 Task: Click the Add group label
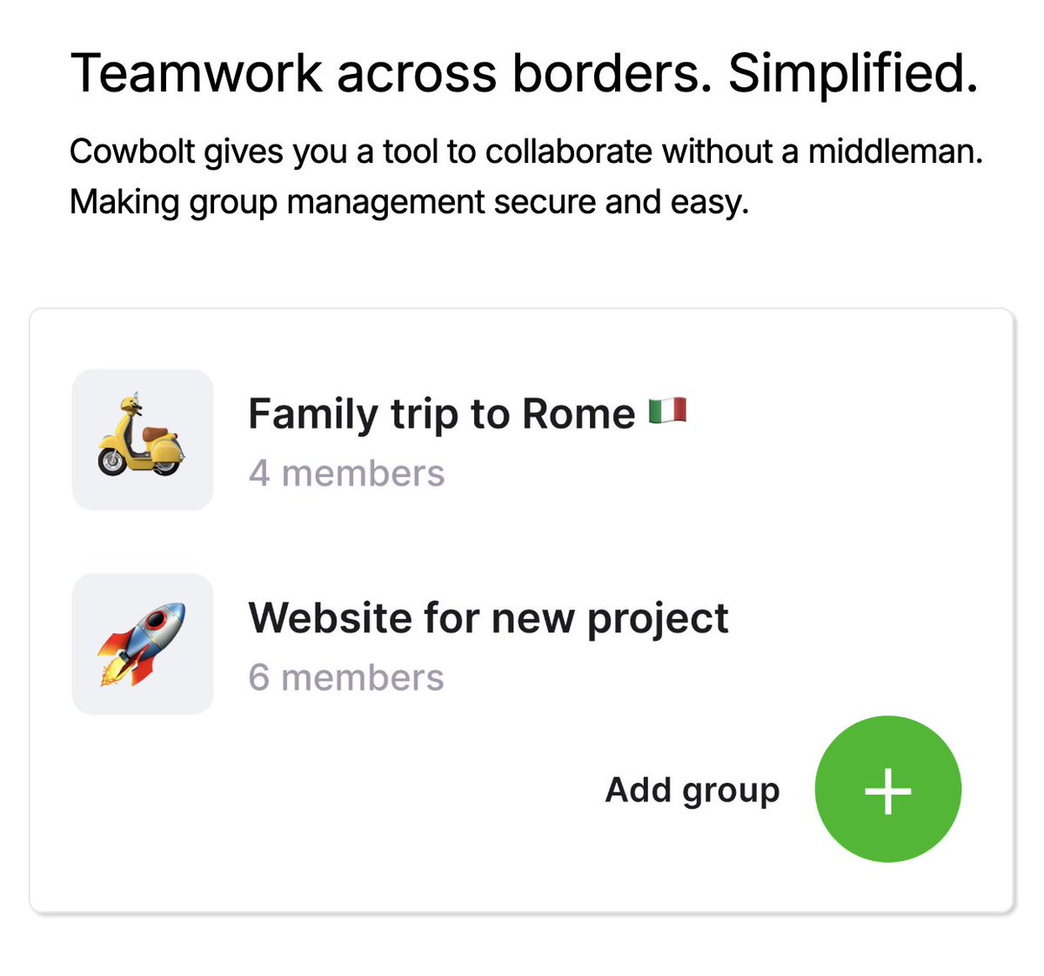(x=693, y=791)
